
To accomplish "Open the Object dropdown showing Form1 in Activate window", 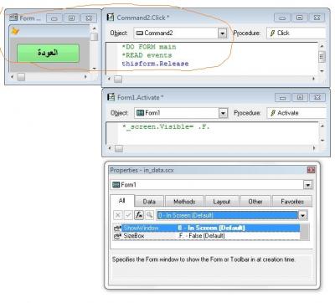I will coord(223,113).
